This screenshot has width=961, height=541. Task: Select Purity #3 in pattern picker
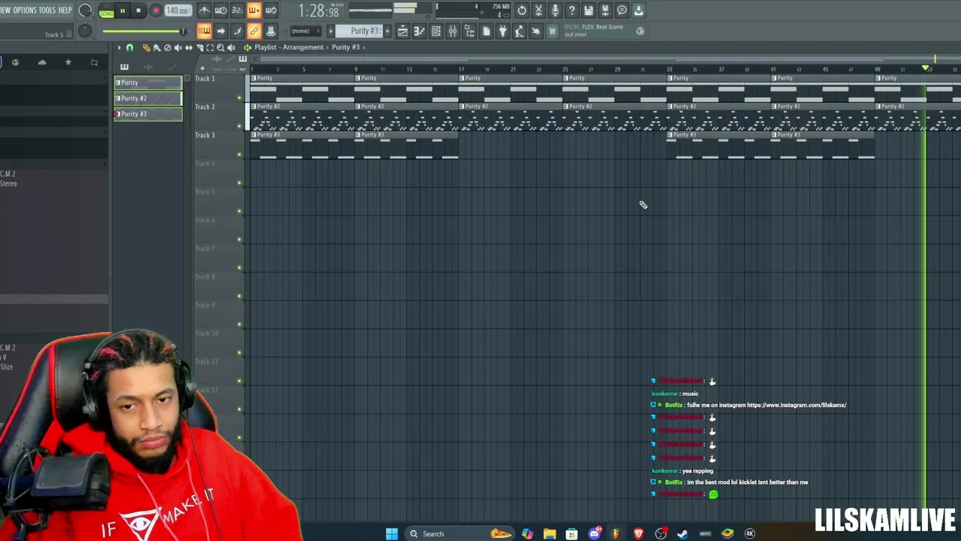(148, 113)
